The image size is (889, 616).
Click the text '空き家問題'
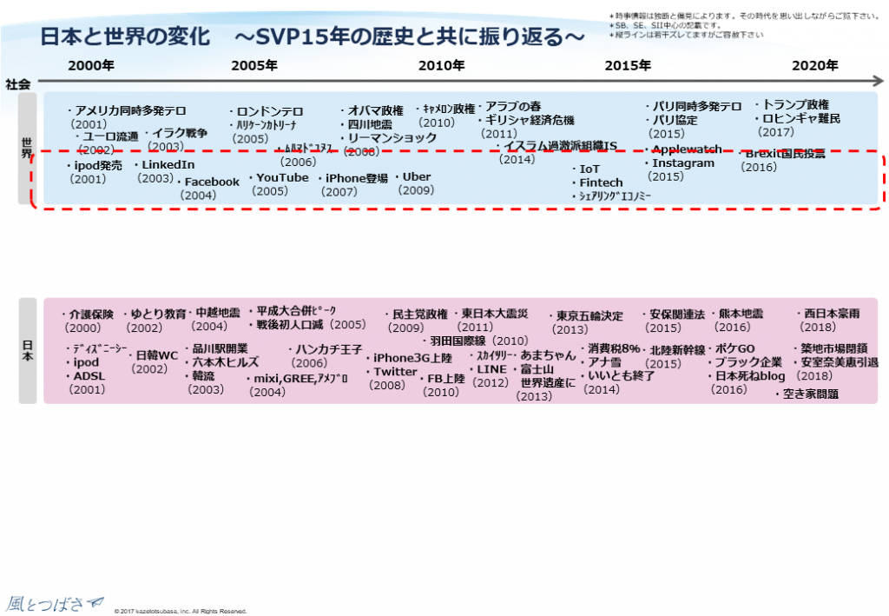click(811, 394)
